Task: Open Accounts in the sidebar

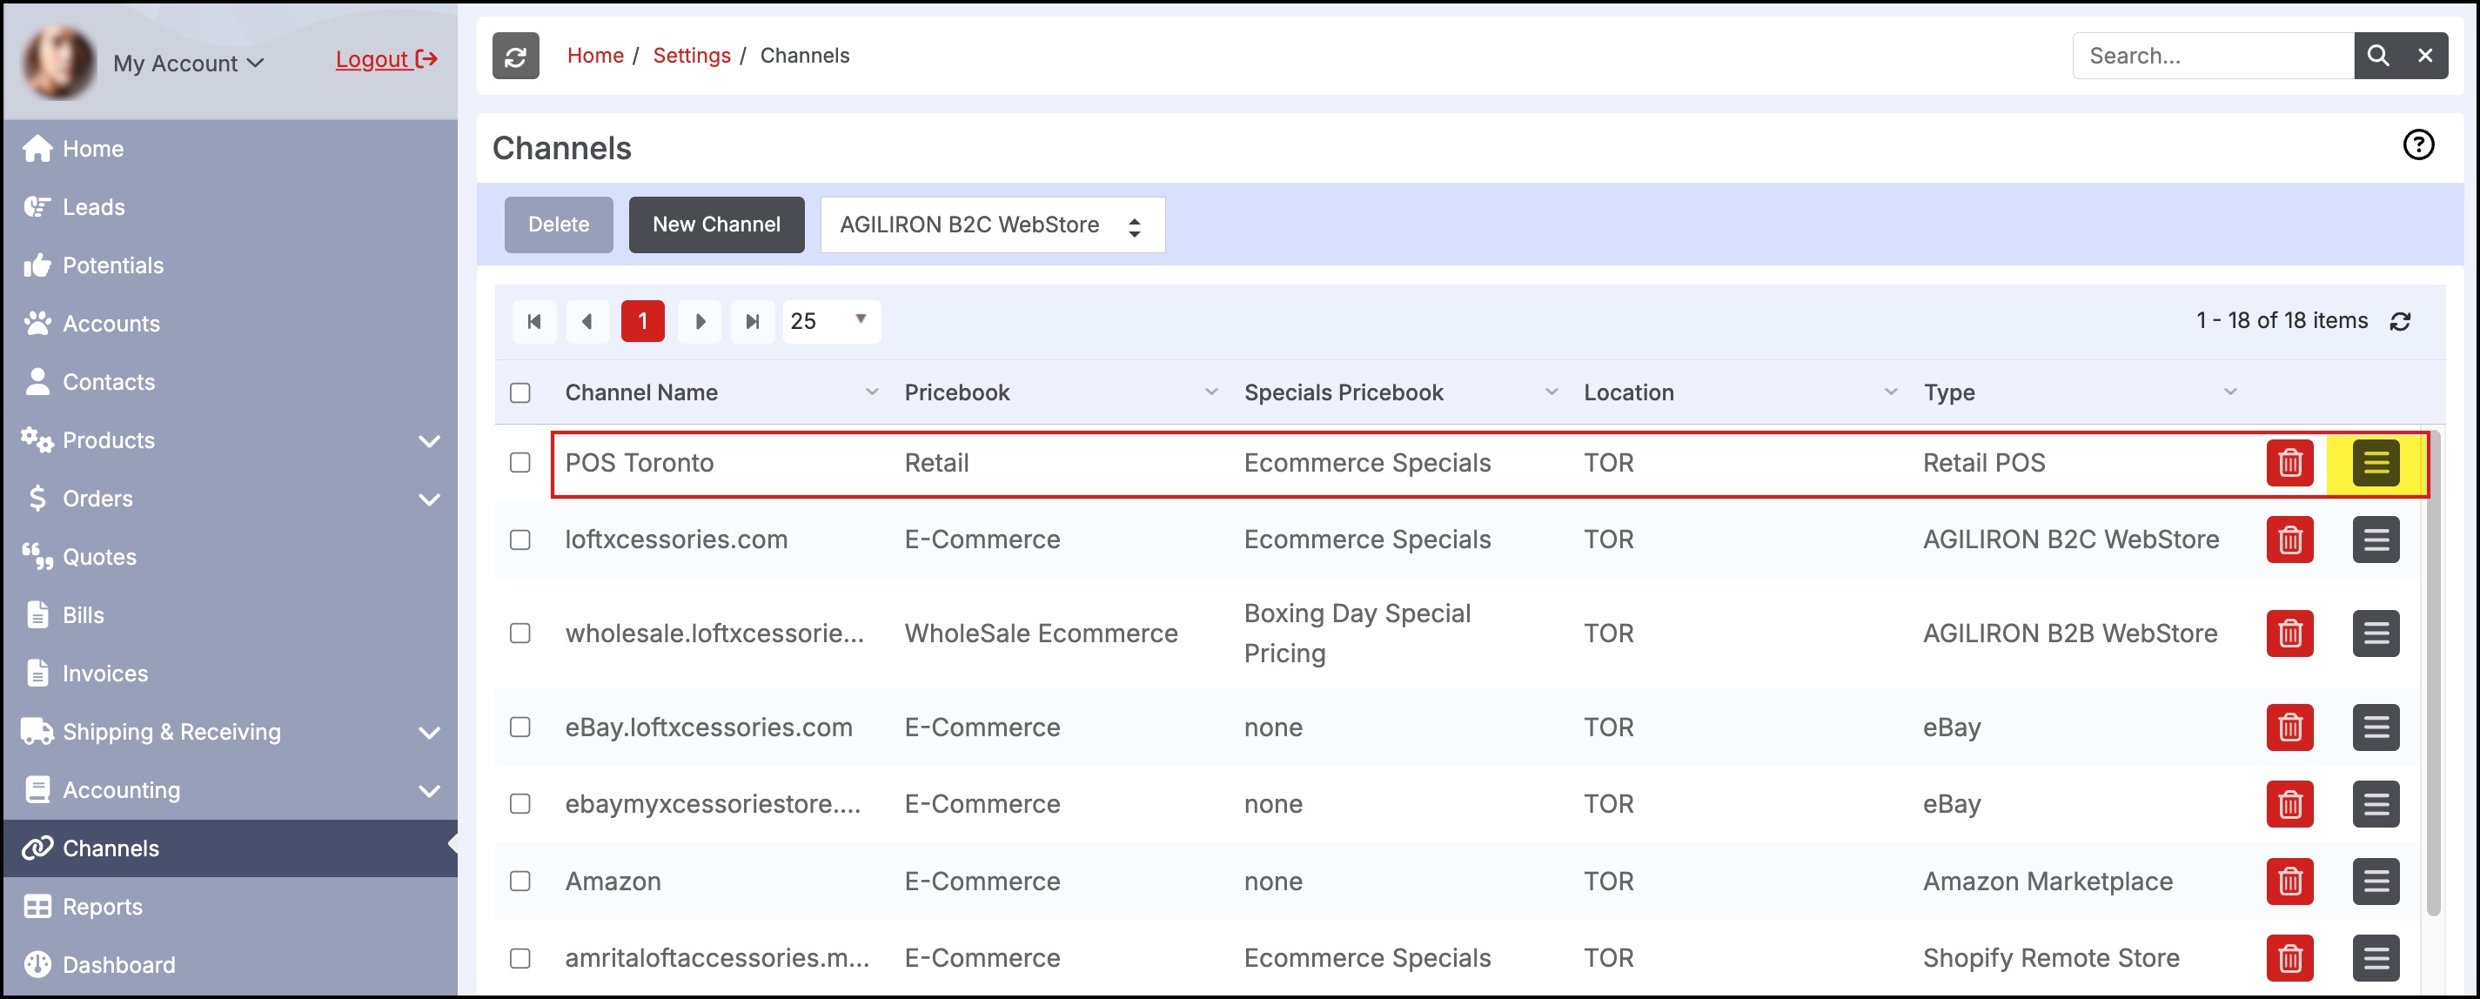Action: (230, 325)
